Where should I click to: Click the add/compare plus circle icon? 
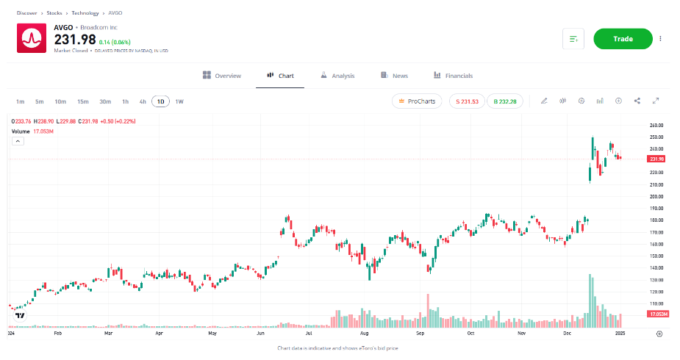[x=618, y=101]
